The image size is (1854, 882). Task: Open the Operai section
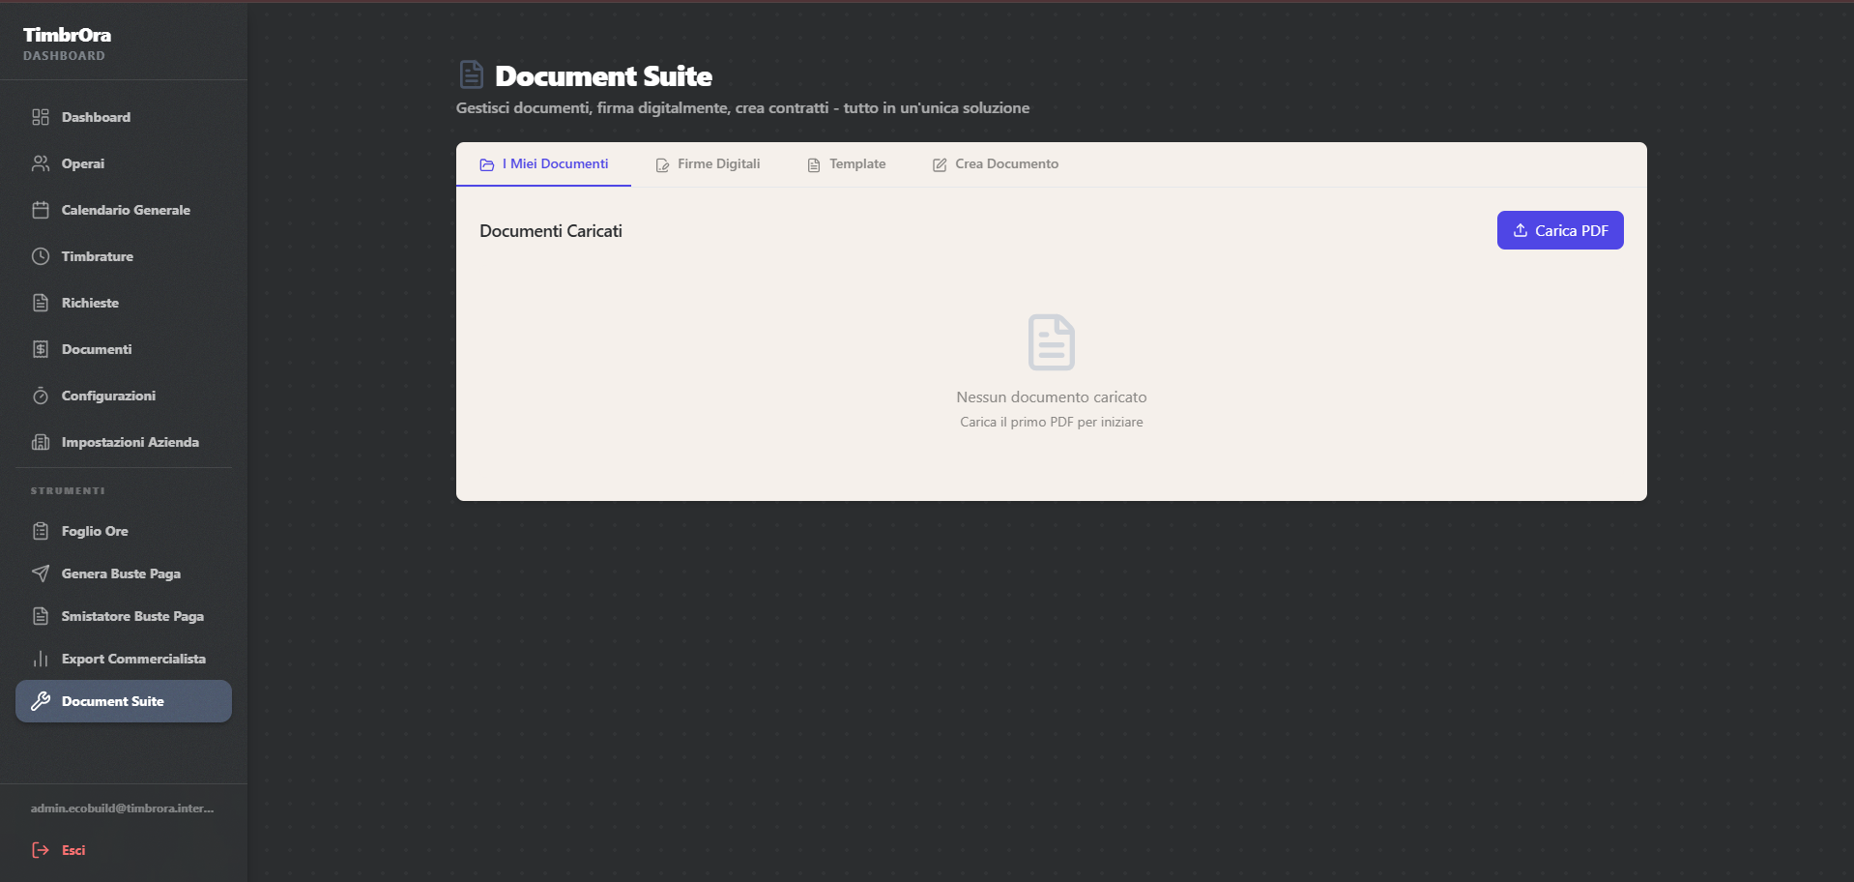[124, 163]
